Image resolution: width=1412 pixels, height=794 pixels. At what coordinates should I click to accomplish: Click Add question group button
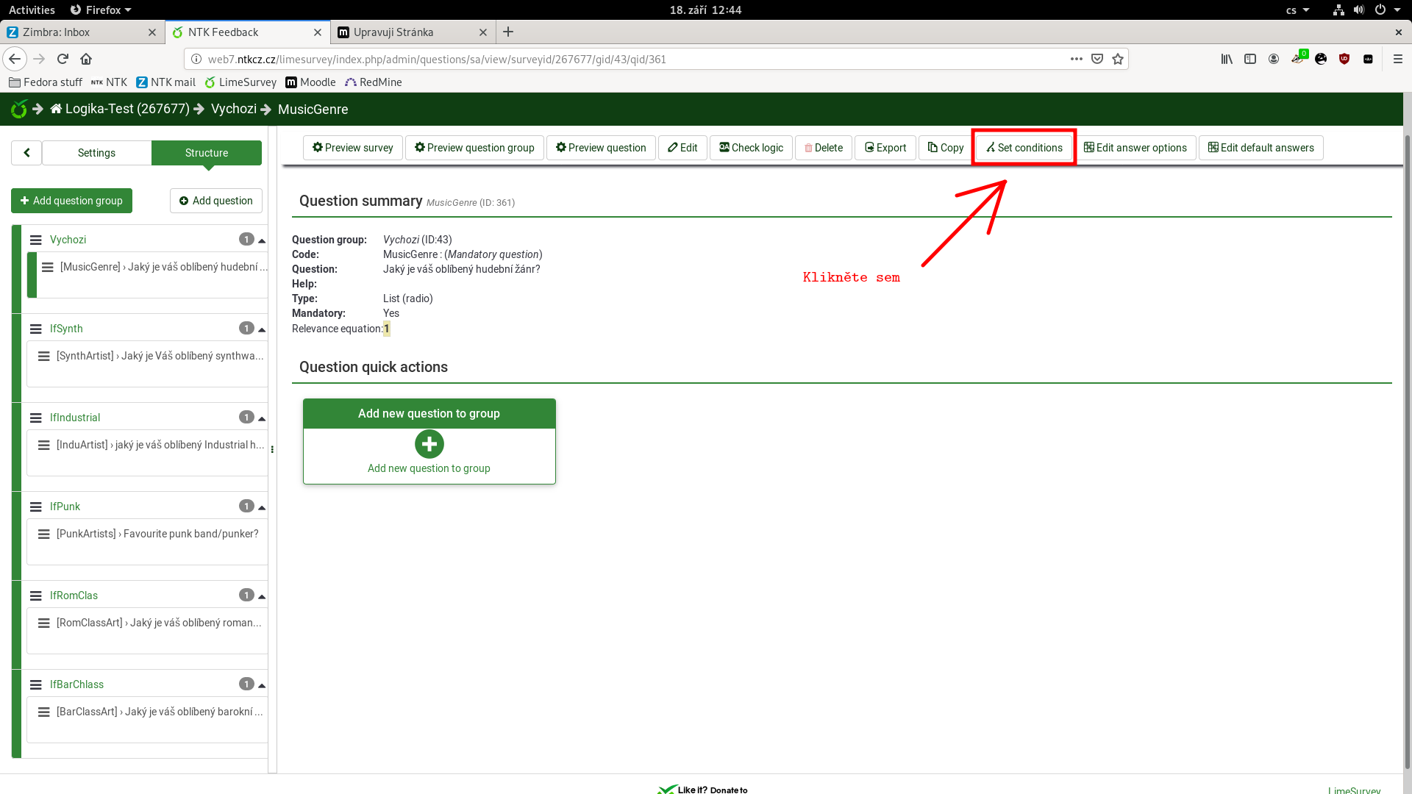point(71,201)
